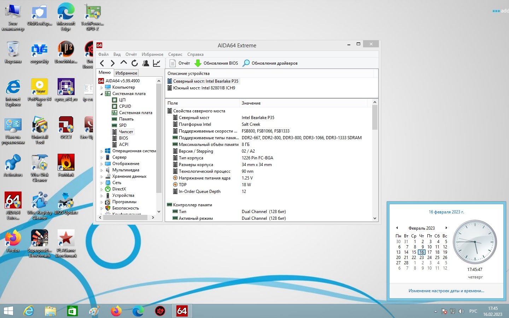Open the Windows Start button
This screenshot has height=318, width=509.
click(8, 311)
